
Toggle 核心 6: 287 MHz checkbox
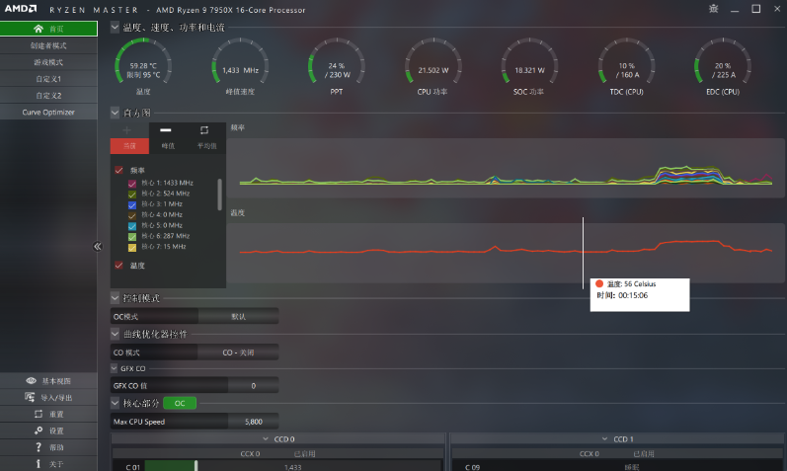click(132, 237)
